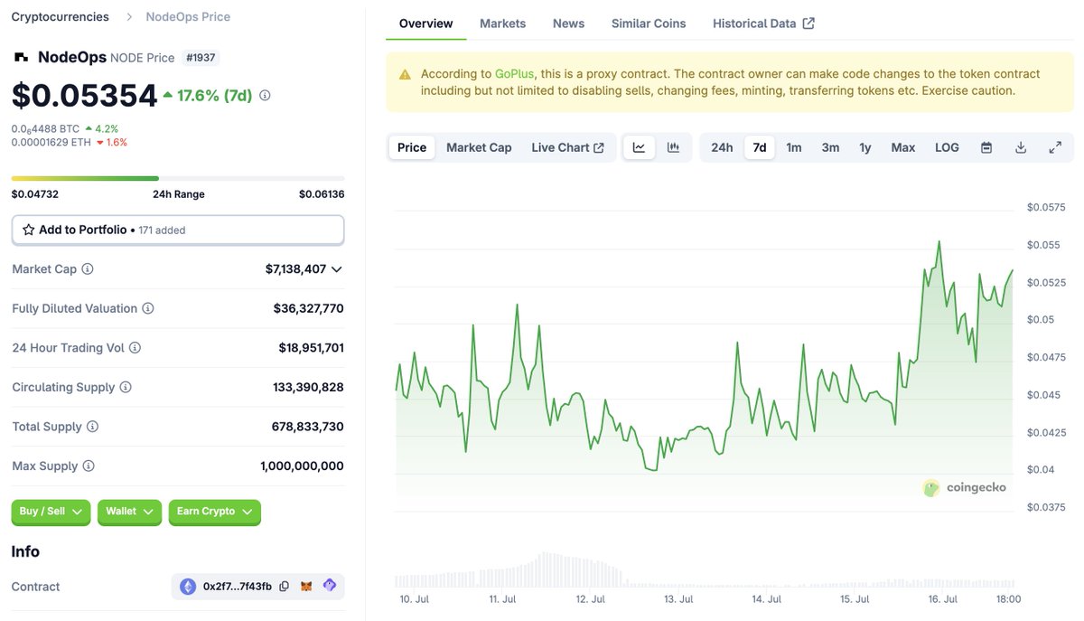This screenshot has width=1084, height=621.
Task: Click the $0.05354 price value
Action: pos(84,95)
